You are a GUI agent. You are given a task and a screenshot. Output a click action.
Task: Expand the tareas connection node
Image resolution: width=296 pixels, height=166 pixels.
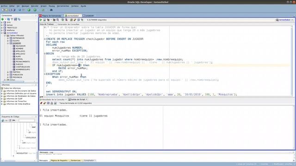[x=2, y=25]
